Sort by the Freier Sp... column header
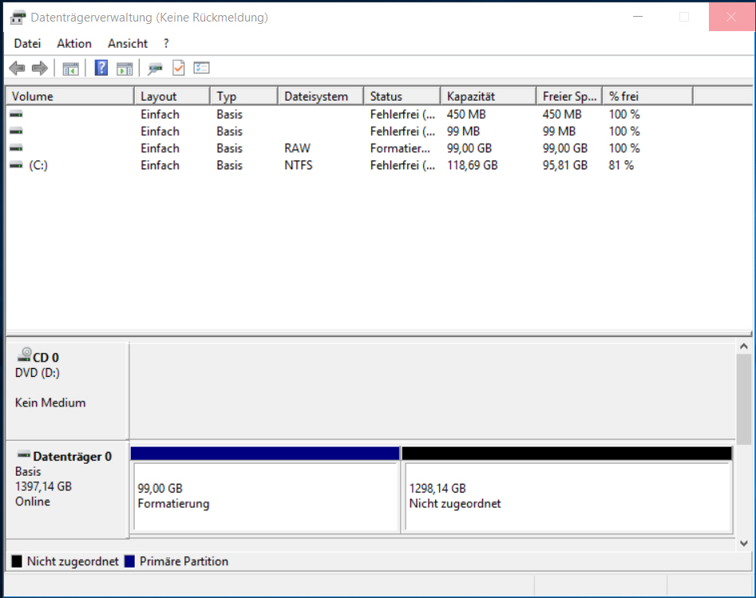 coord(569,96)
